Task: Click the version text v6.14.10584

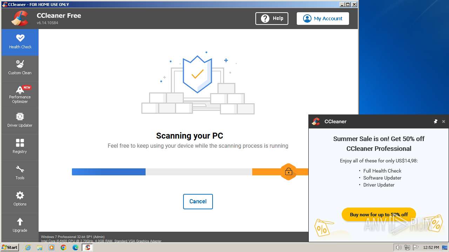Action: click(47, 23)
